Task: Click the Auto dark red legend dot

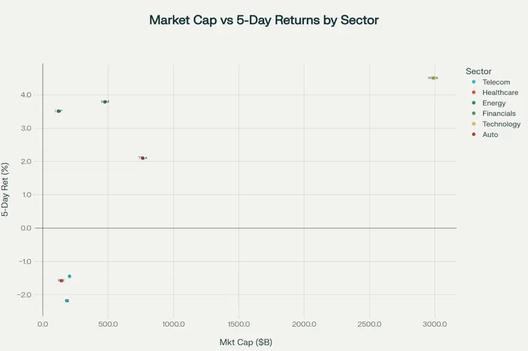Action: point(474,135)
